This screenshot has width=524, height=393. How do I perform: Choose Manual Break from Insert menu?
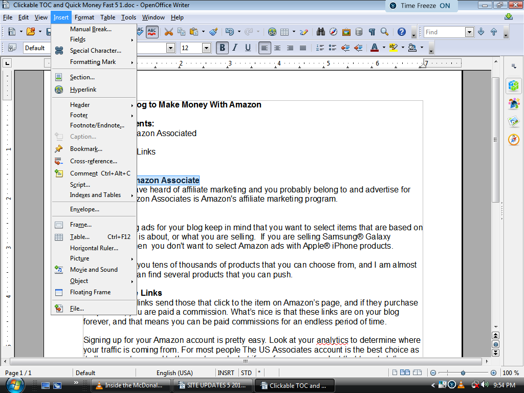[94, 29]
